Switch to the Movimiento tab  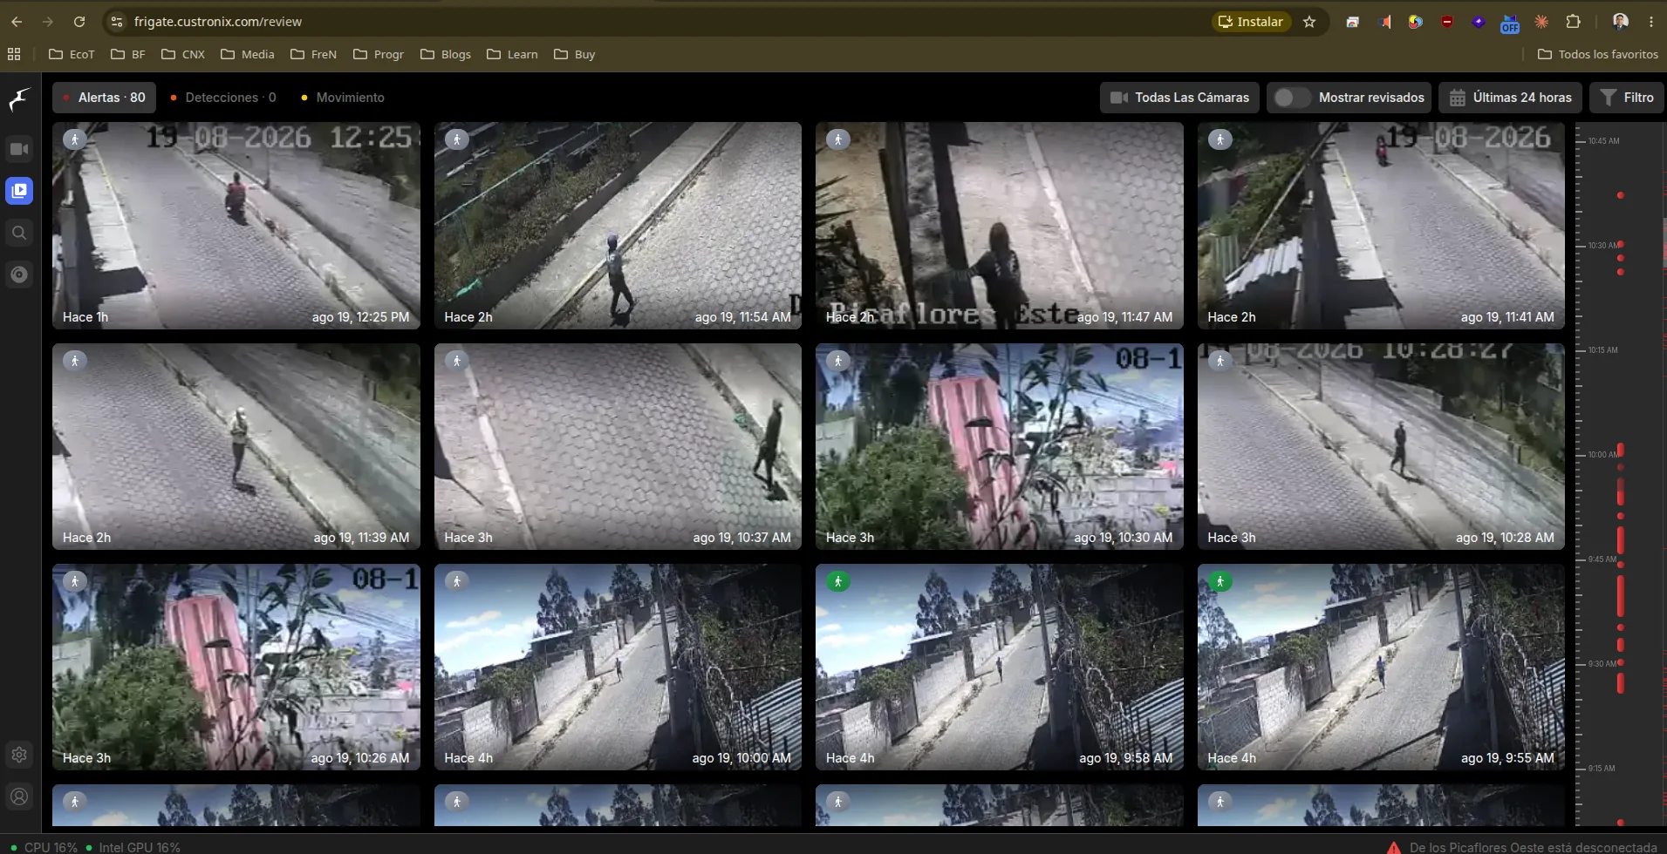click(343, 98)
